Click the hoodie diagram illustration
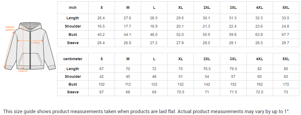The width and height of the screenshot is (301, 115). coord(30,47)
